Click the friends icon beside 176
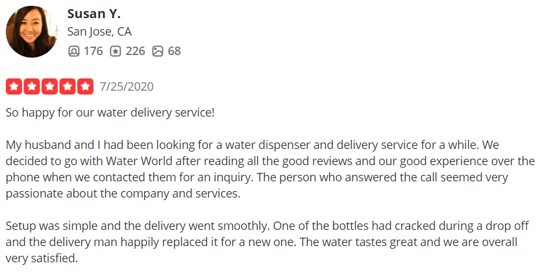The image size is (540, 272). click(x=74, y=51)
